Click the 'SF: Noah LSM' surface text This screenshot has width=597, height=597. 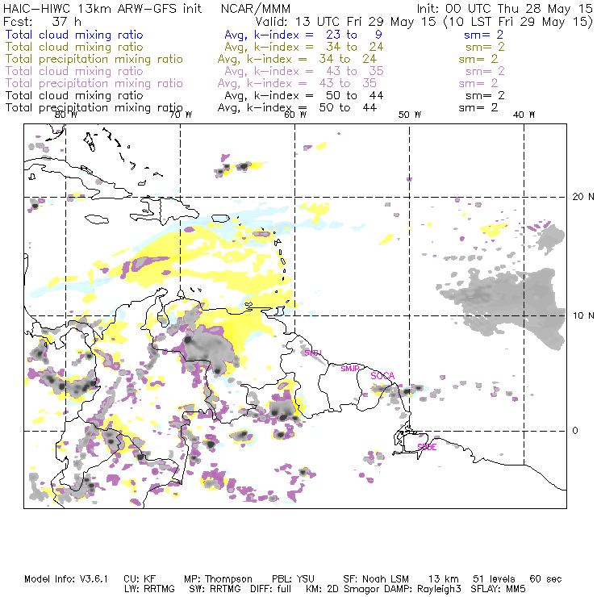point(376,579)
